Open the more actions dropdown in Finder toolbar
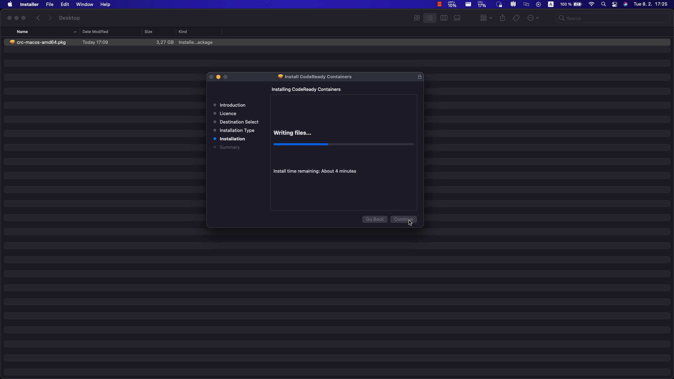This screenshot has height=379, width=674. [x=533, y=18]
